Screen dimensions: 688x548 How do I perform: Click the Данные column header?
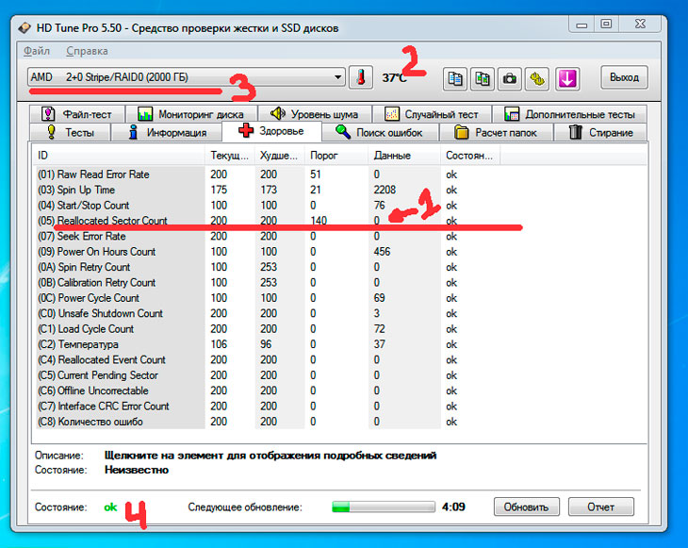[x=404, y=156]
